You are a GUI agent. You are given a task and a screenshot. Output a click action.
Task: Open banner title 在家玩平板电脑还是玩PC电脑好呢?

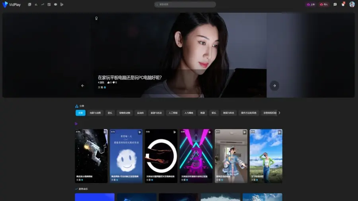[130, 77]
